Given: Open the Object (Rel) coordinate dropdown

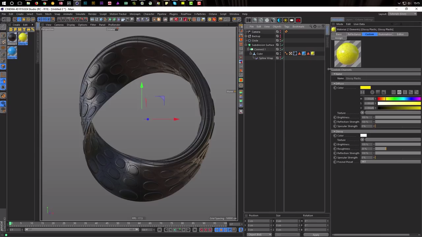Looking at the screenshot, I should 260,235.
